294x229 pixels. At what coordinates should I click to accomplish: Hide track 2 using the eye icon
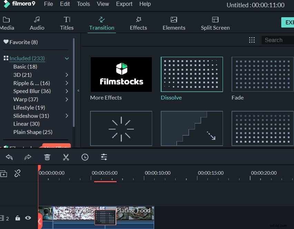(x=28, y=218)
